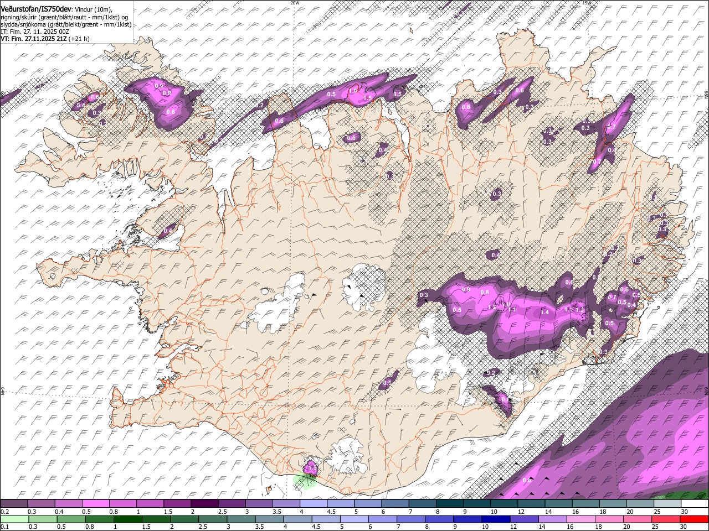The height and width of the screenshot is (531, 709).
Task: Click the upper legend swatch starting at 12
Action: pyautogui.click(x=530, y=503)
